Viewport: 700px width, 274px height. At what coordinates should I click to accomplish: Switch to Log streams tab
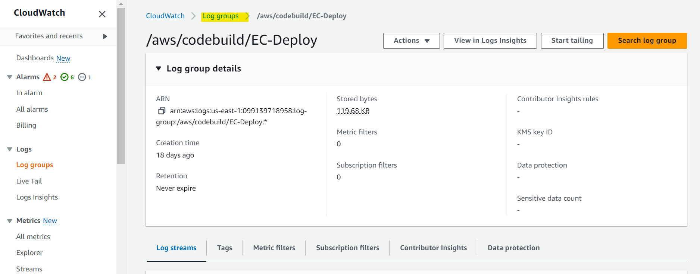pos(176,248)
